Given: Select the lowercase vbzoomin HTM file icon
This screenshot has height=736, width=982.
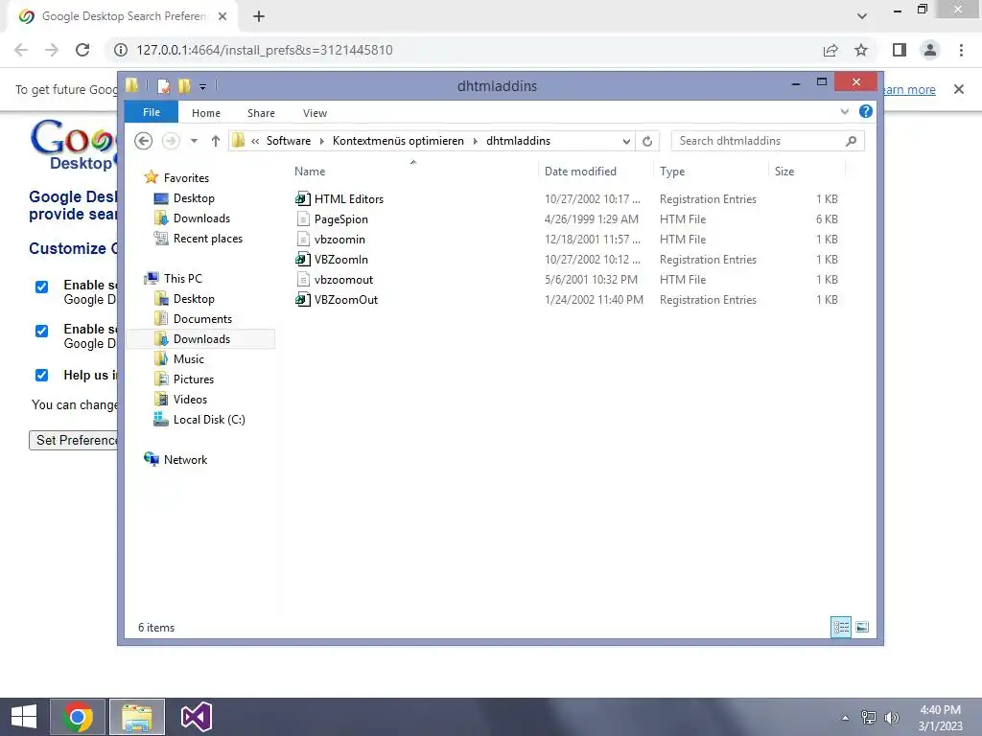Looking at the screenshot, I should pos(302,239).
